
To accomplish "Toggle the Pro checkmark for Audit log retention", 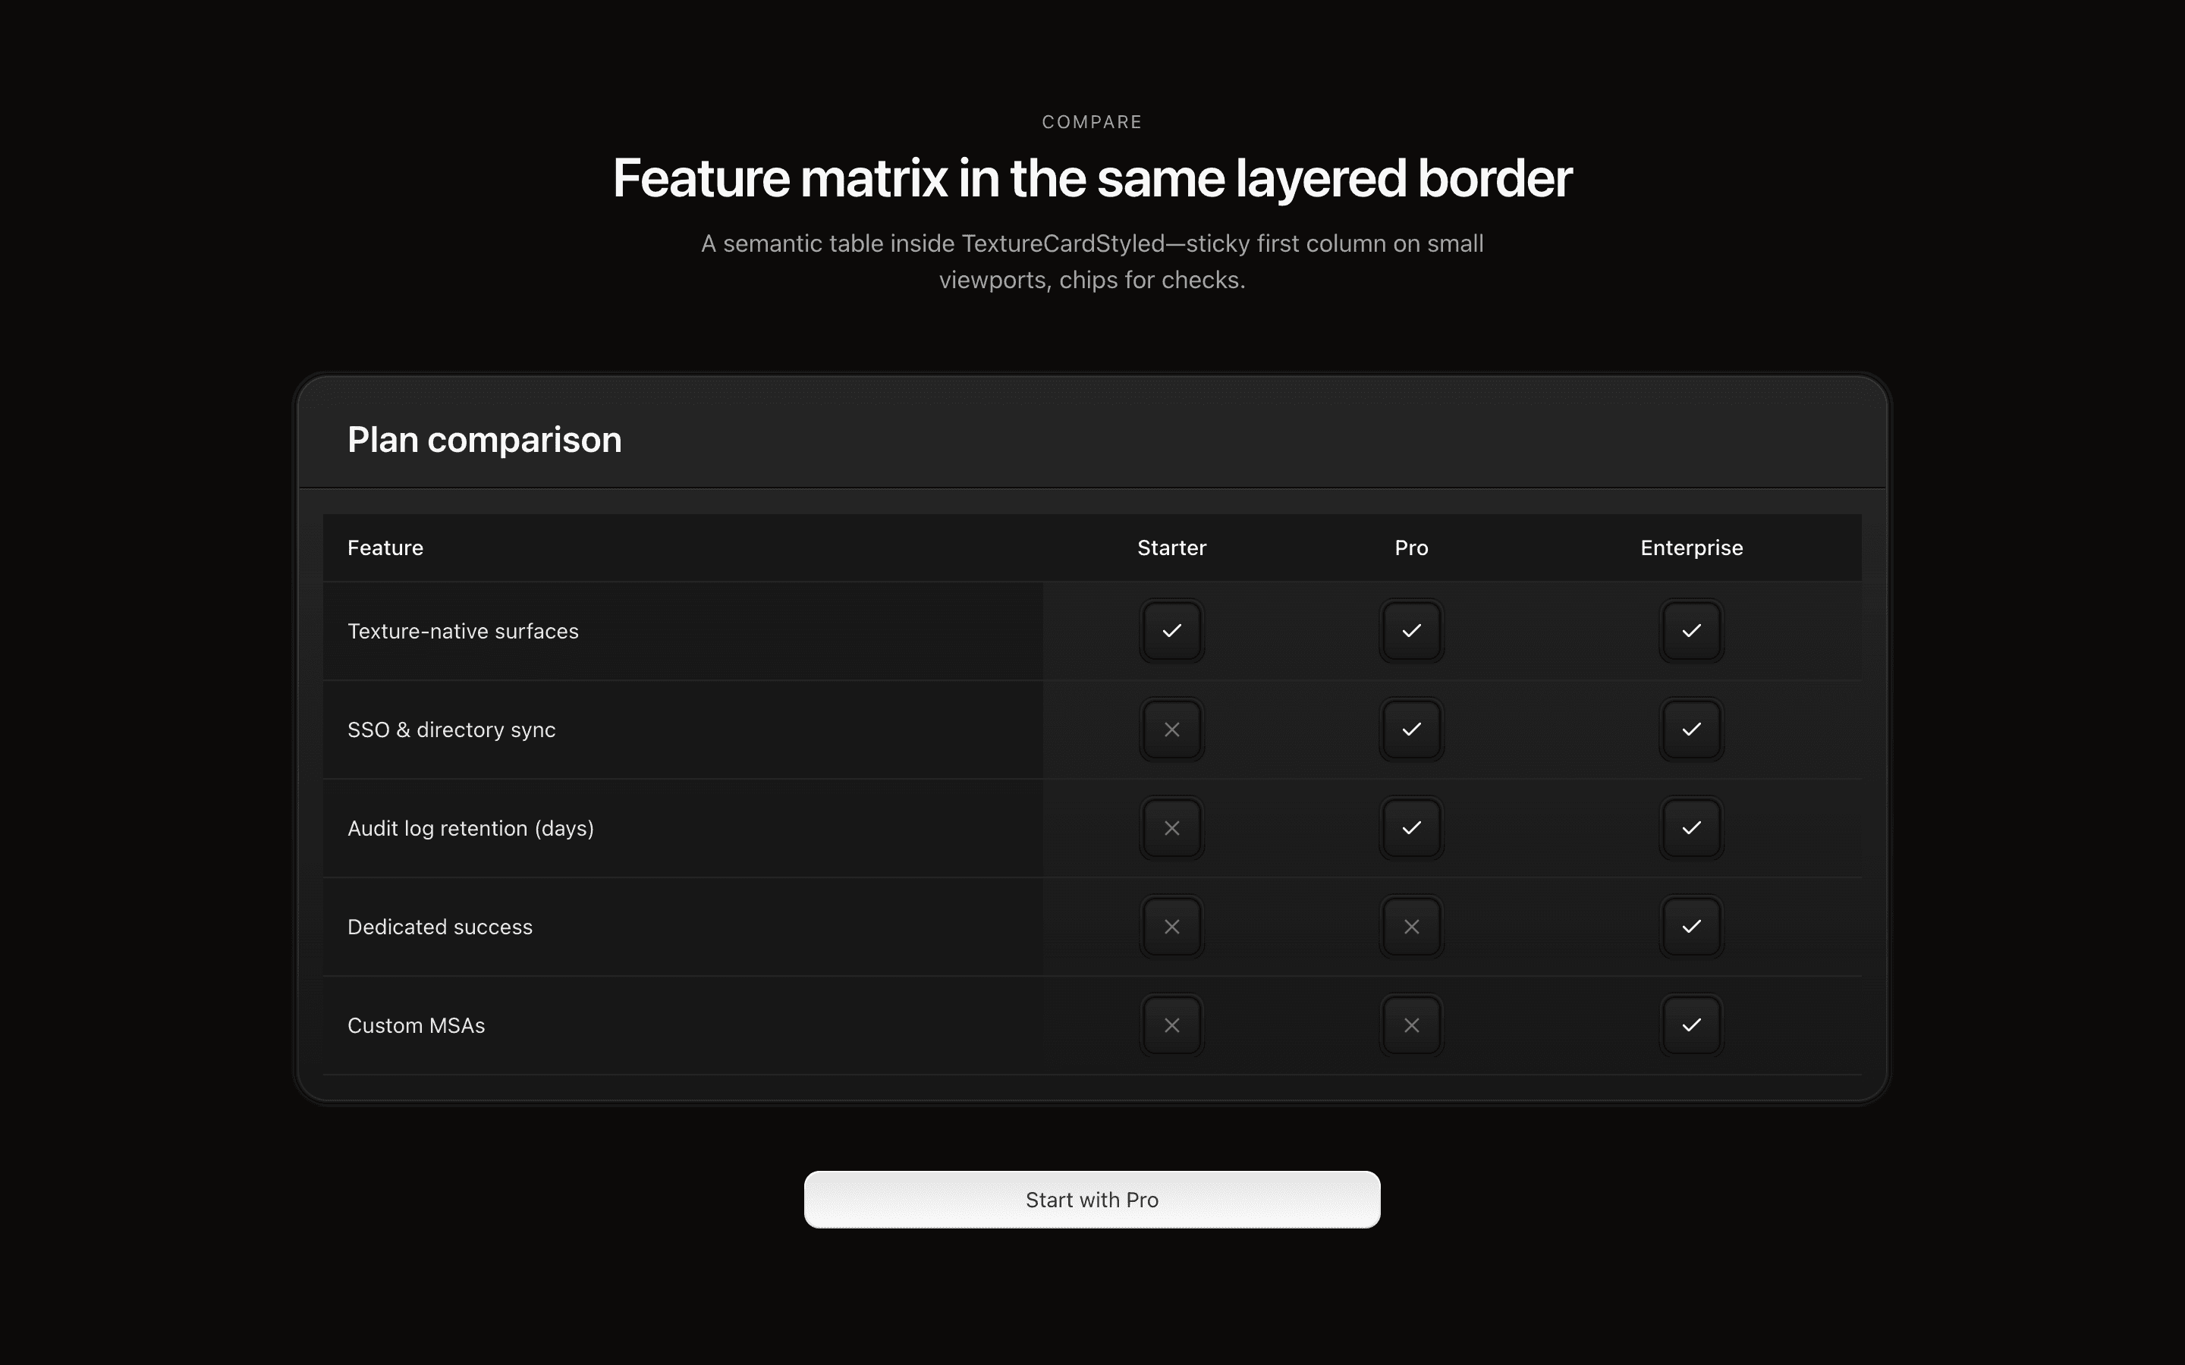I will (x=1411, y=828).
